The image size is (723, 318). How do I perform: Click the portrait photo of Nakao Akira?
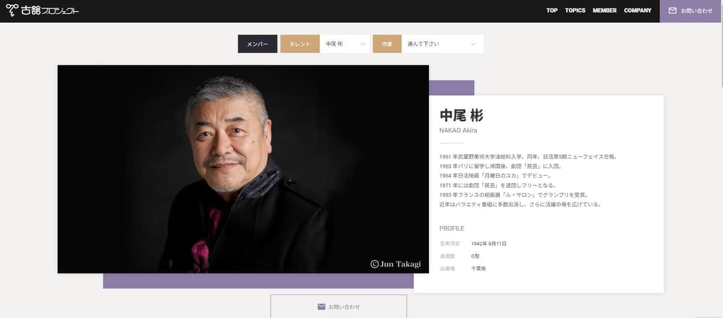tap(243, 169)
